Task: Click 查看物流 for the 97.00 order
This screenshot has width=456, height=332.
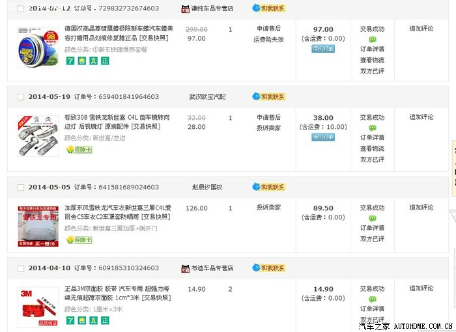Action: [372, 60]
